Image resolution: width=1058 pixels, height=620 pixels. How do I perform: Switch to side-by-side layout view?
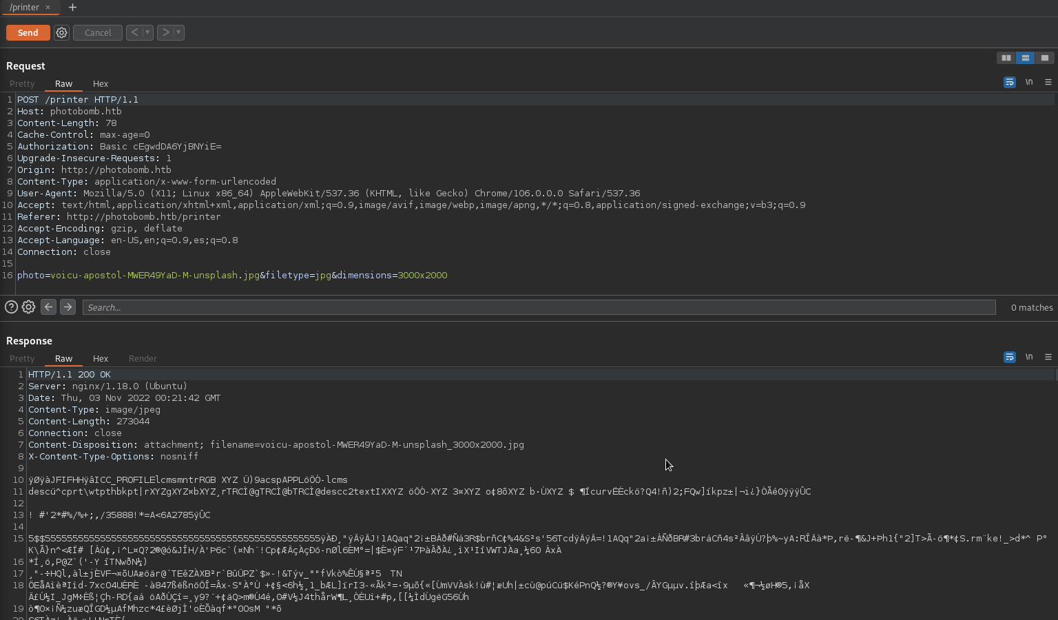pos(1006,58)
